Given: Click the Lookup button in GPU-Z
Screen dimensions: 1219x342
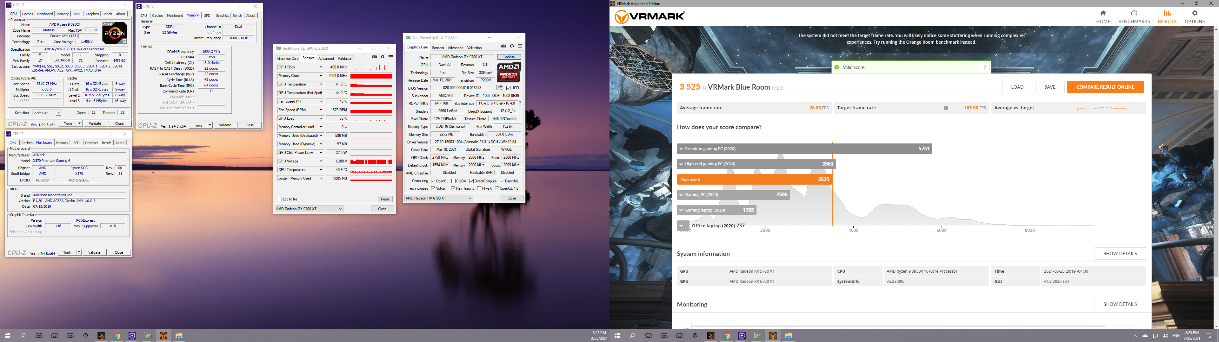Looking at the screenshot, I should [509, 57].
